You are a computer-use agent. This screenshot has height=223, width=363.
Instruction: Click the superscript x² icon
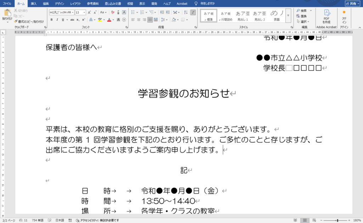coord(84,20)
